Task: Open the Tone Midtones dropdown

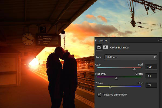Action: (131, 57)
